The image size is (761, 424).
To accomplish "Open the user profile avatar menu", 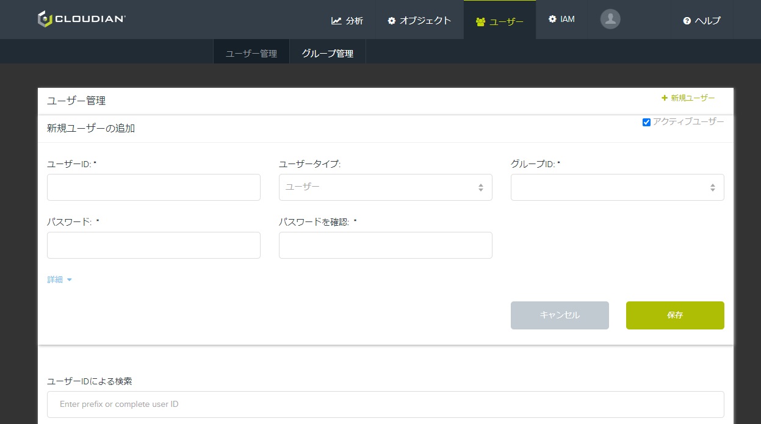I will point(610,20).
